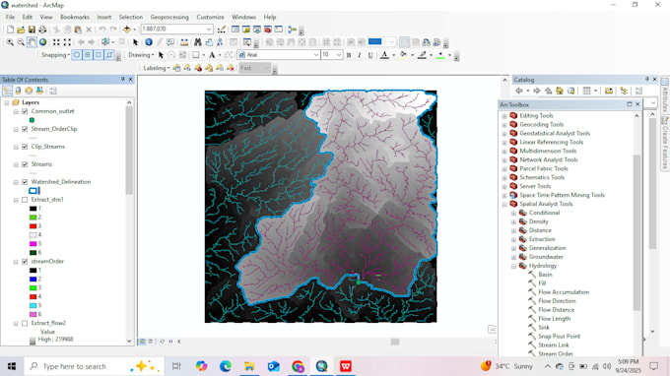
Task: Open the File menu
Action: (10, 17)
